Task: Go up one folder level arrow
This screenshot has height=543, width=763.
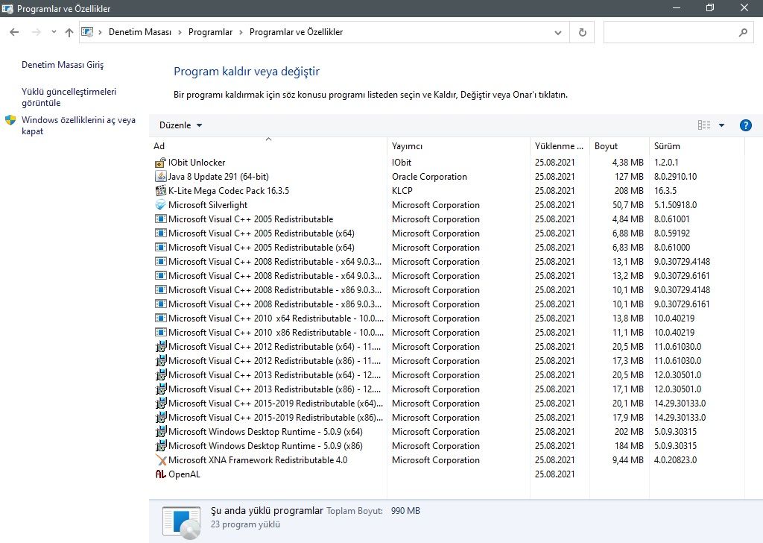Action: [x=69, y=32]
